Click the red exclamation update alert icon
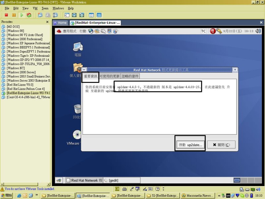 [213, 31]
